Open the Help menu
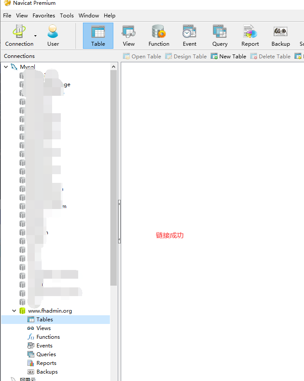The height and width of the screenshot is (381, 304). pos(109,16)
